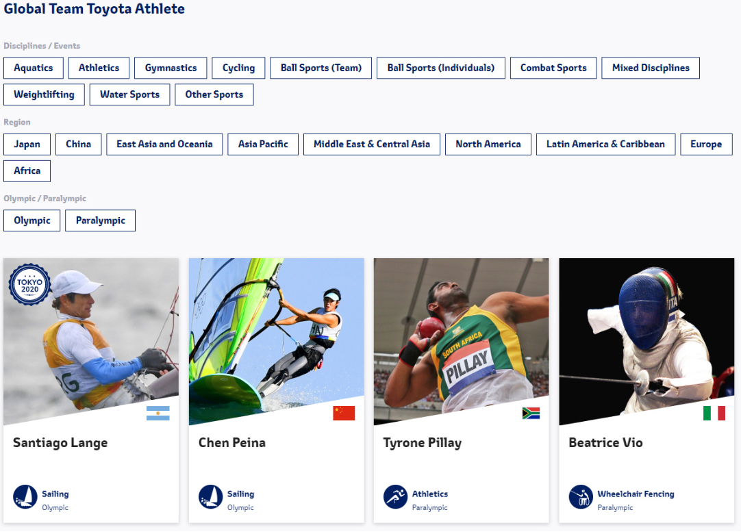Choose East Asia and Oceania region
Image resolution: width=741 pixels, height=532 pixels.
pos(164,144)
